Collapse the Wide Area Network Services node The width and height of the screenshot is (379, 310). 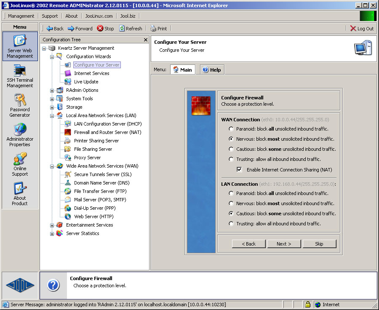click(52, 166)
